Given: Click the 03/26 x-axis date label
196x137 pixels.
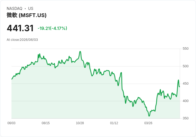Looking at the screenshot, I should (x=148, y=123).
